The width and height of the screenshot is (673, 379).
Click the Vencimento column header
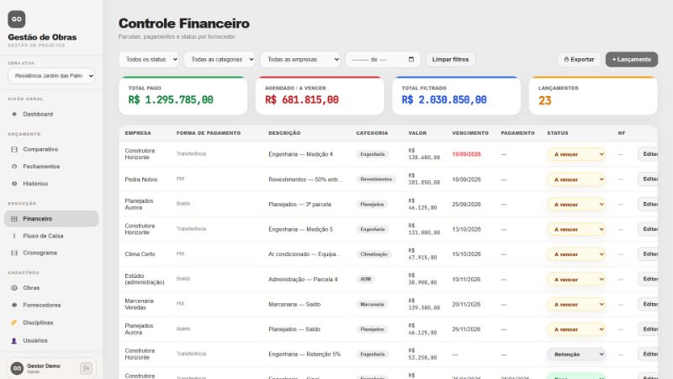[x=470, y=133]
